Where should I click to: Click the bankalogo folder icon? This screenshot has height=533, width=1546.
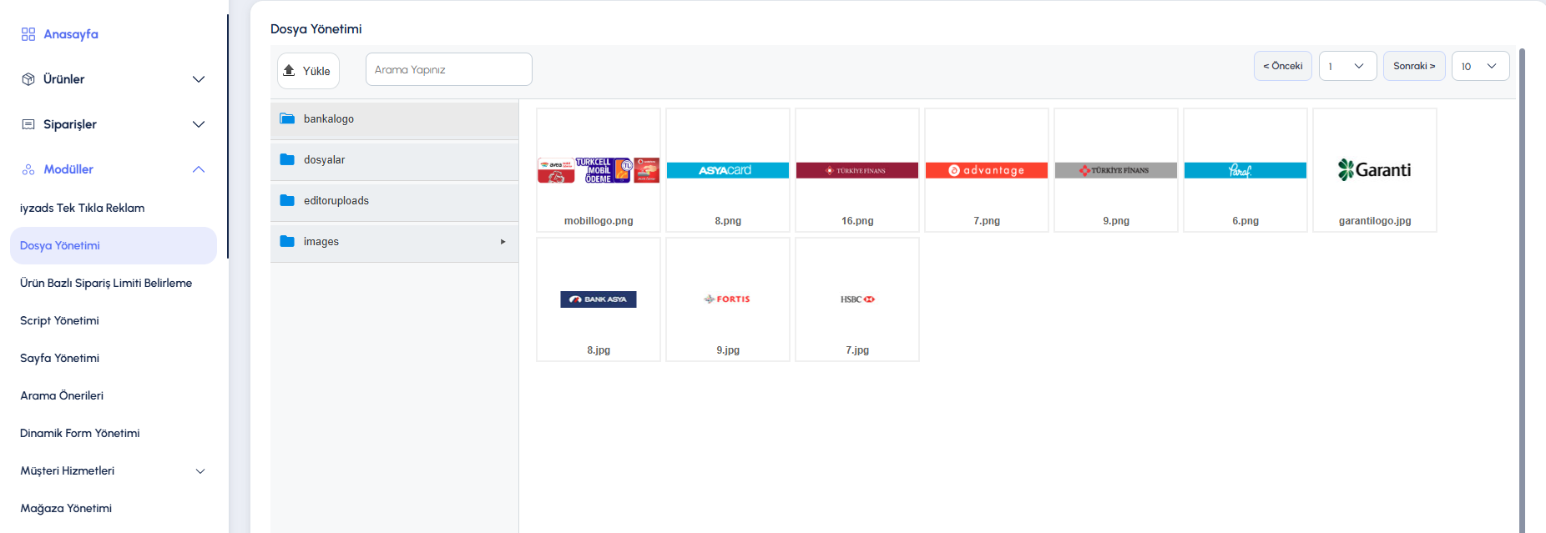click(287, 118)
